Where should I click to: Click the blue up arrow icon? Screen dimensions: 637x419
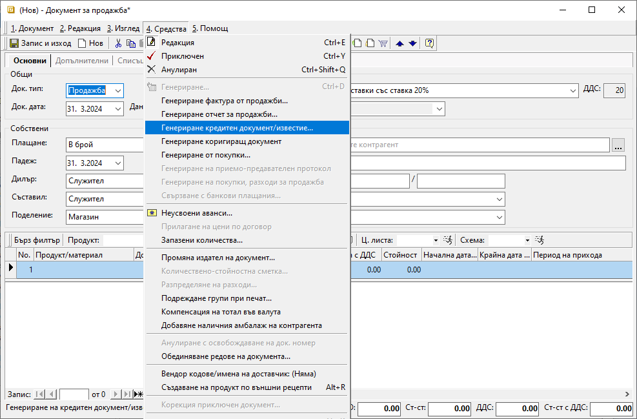pyautogui.click(x=399, y=43)
